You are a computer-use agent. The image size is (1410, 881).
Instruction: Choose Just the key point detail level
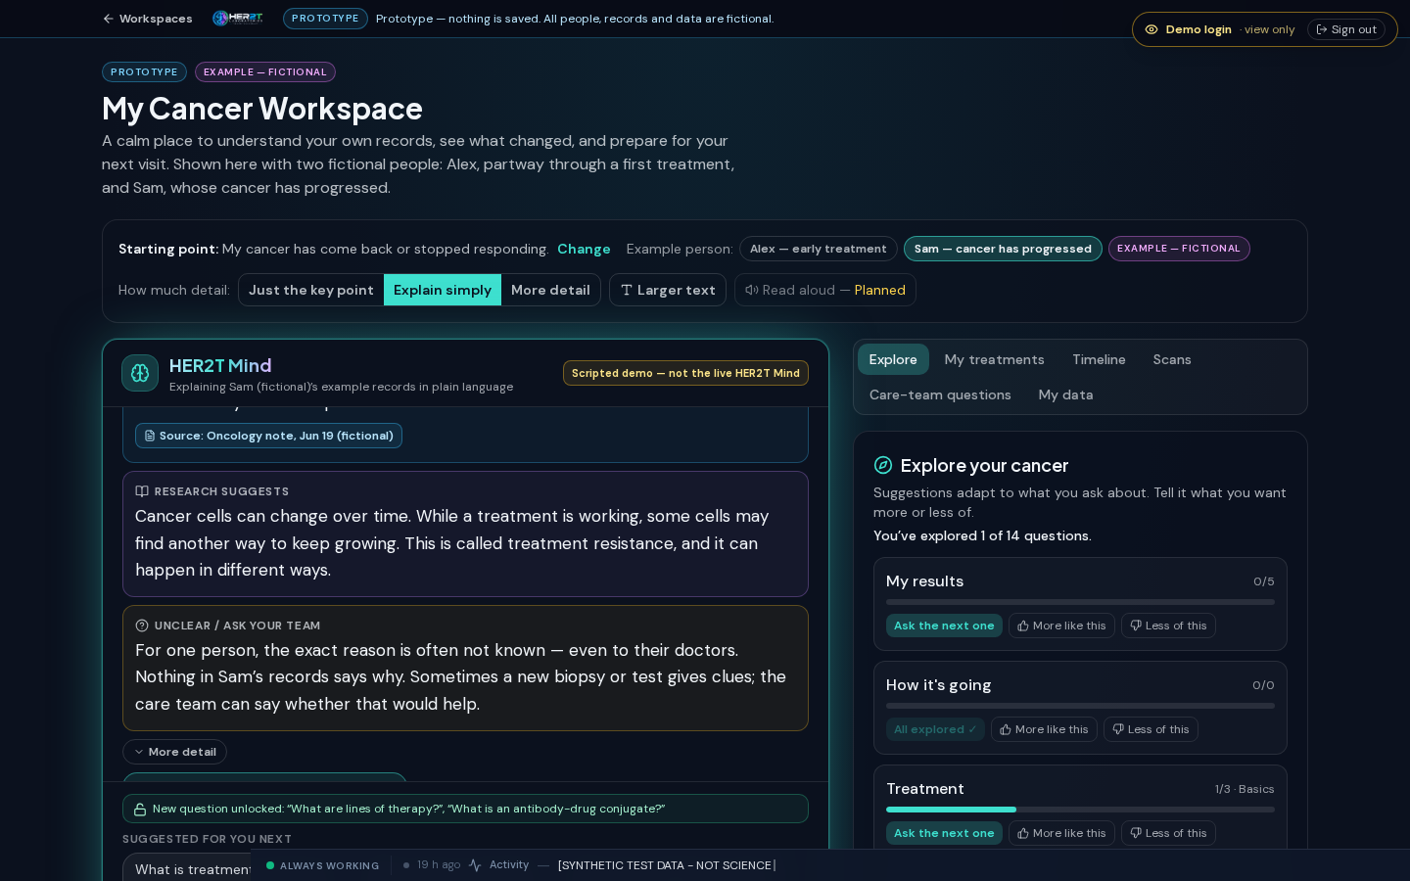point(311,290)
